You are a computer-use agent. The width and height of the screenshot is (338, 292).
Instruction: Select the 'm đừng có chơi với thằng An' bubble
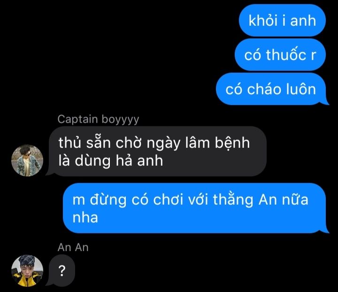pyautogui.click(x=195, y=208)
